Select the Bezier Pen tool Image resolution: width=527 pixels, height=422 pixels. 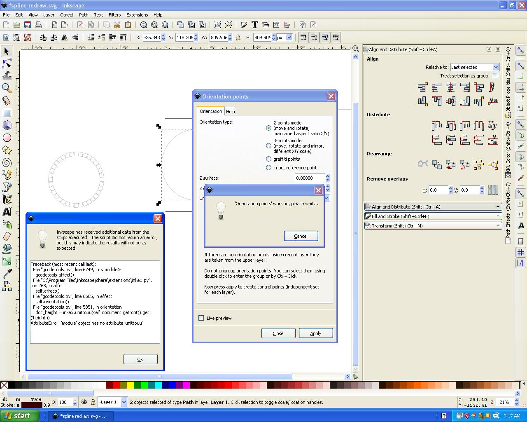coord(7,187)
